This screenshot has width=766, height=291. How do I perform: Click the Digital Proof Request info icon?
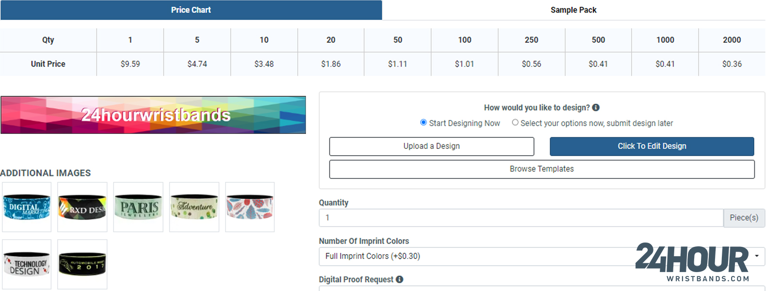coord(399,279)
